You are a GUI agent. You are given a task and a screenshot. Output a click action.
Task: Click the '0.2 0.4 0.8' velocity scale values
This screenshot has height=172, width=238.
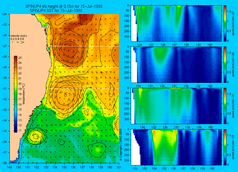tap(17, 39)
